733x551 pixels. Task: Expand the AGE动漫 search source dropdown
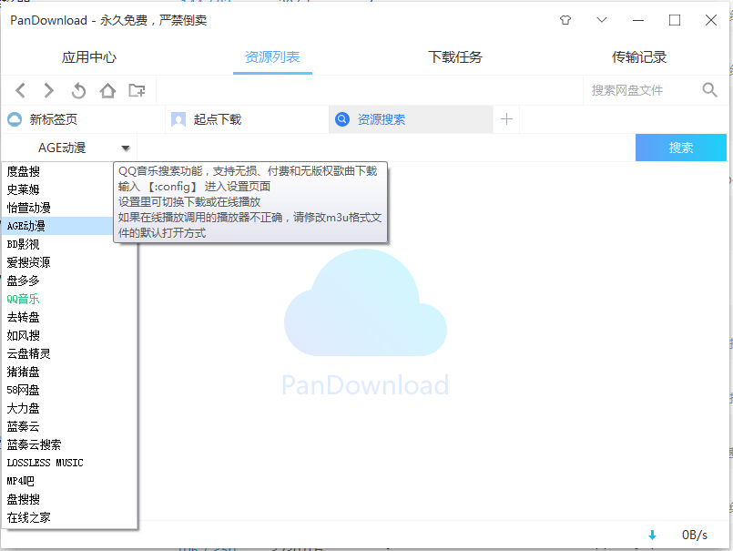(126, 148)
